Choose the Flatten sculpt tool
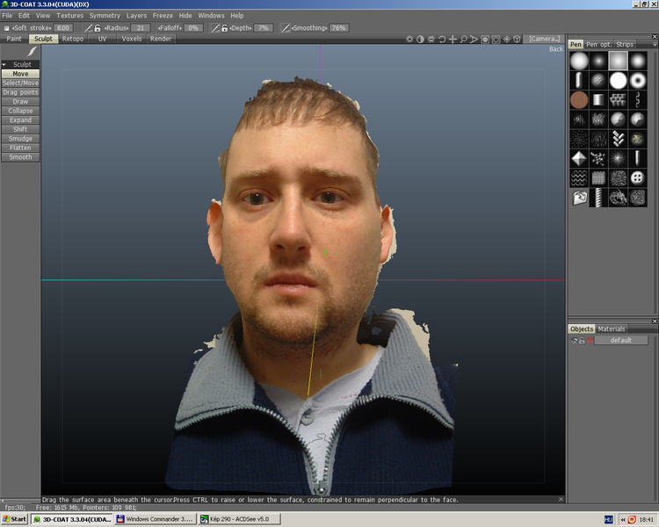This screenshot has height=527, width=659. (x=20, y=148)
